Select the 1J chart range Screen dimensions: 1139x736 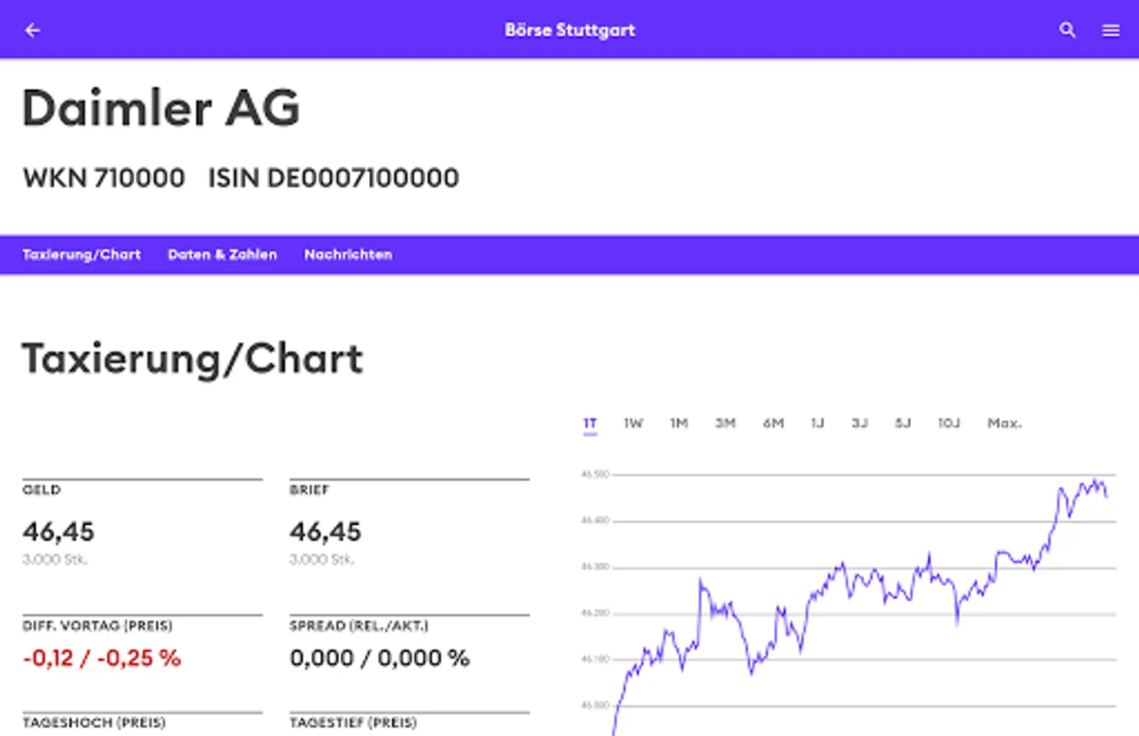tap(817, 423)
